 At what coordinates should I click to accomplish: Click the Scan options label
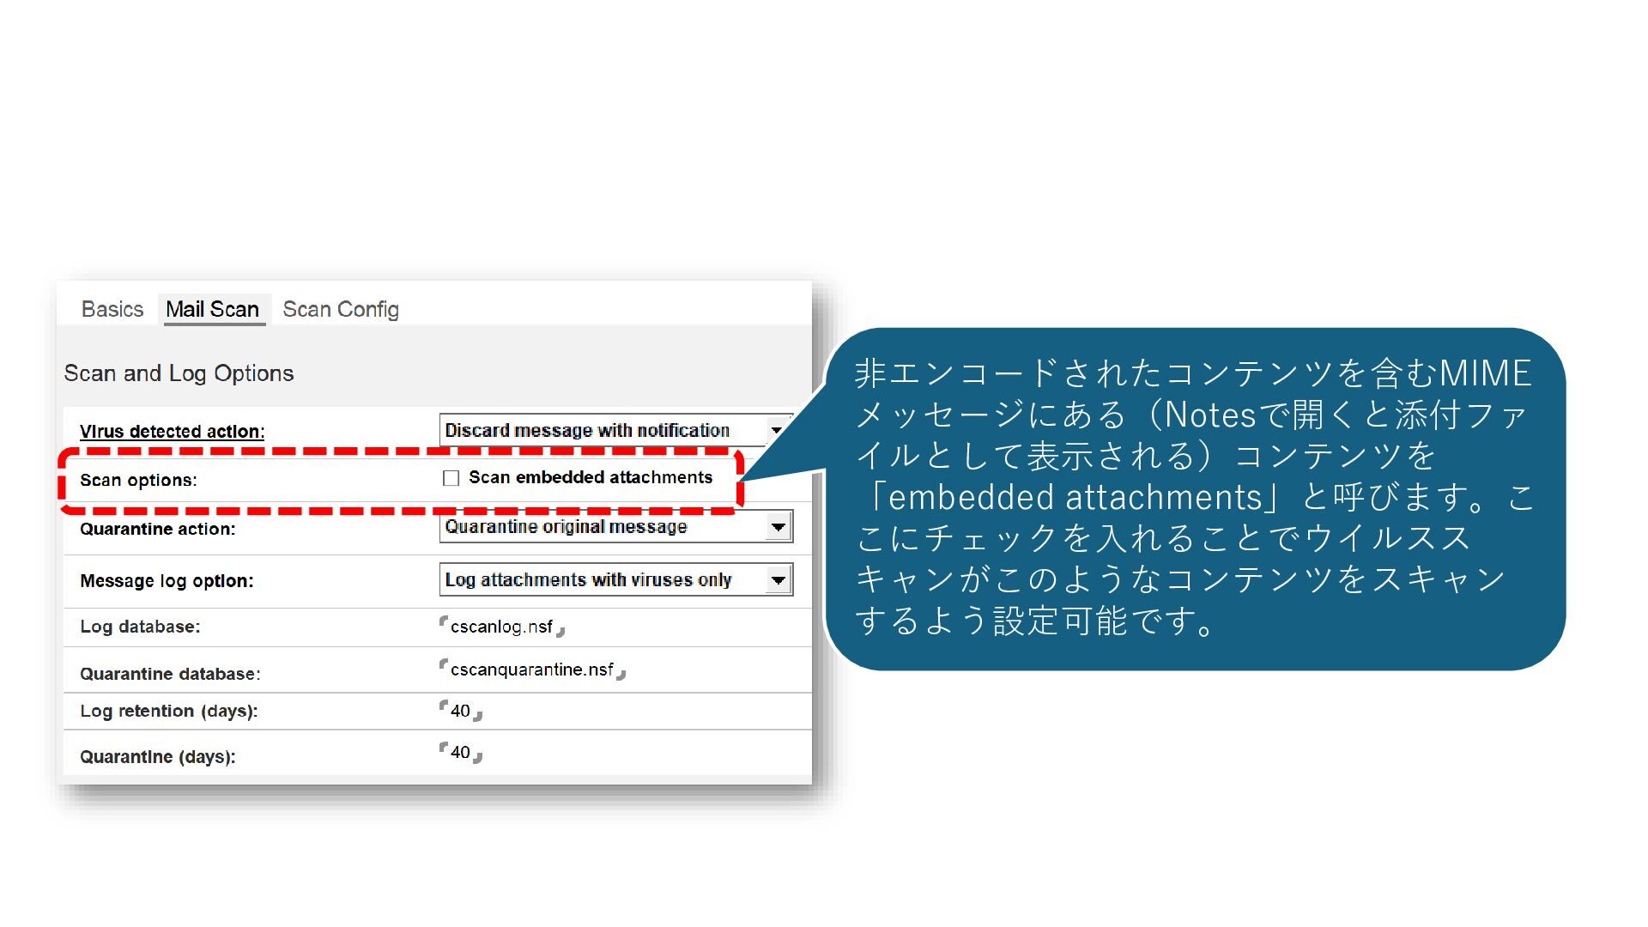[x=138, y=481]
